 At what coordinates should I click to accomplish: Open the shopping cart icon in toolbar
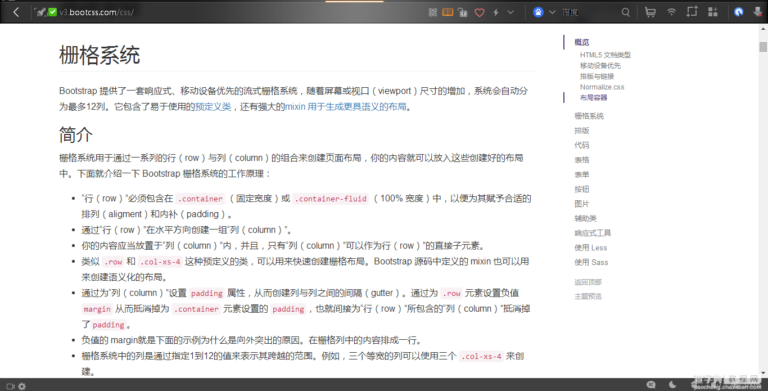[x=650, y=12]
